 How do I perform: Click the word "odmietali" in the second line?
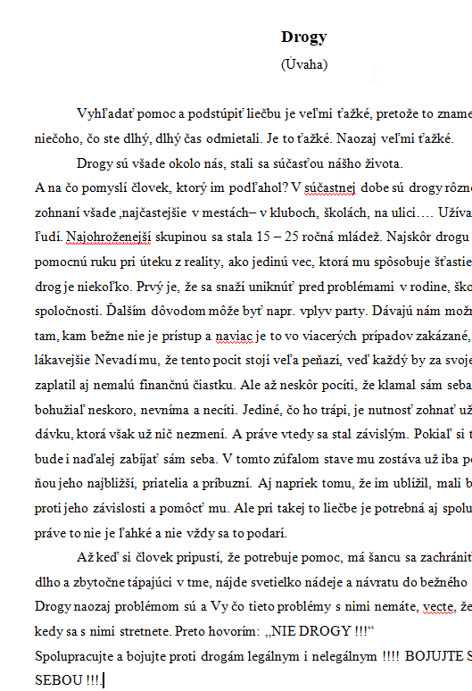(235, 138)
